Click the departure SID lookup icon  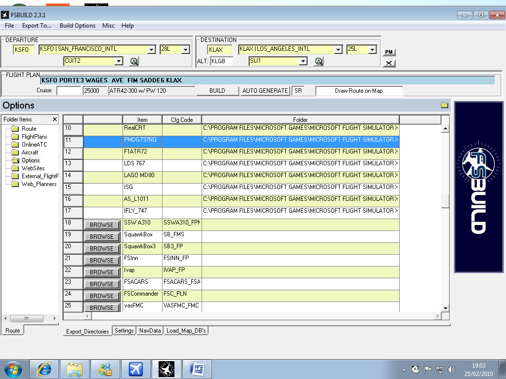(x=134, y=61)
